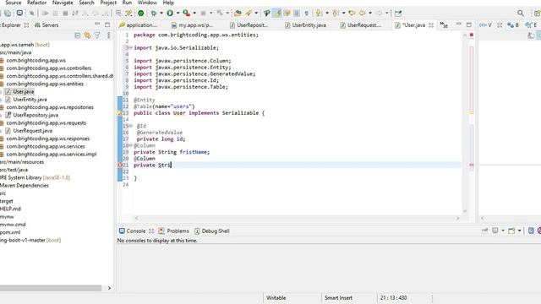Click the 'private String fristName;' code line
Image resolution: width=541 pixels, height=304 pixels.
pyautogui.click(x=172, y=152)
